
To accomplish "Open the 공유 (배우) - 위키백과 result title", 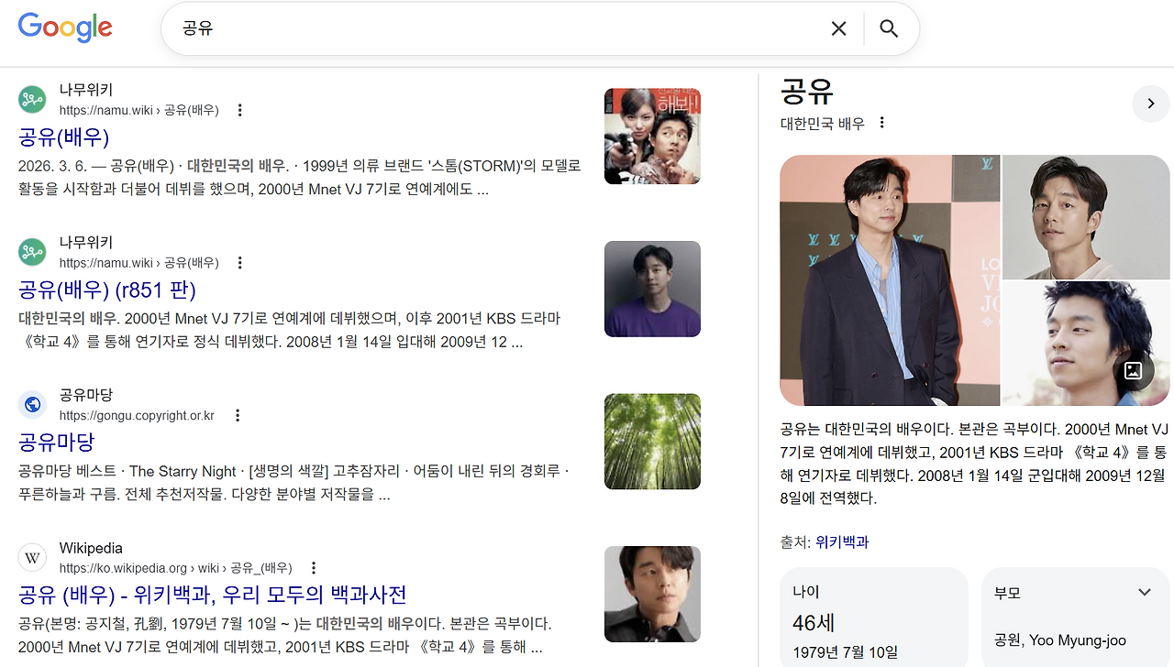I will (x=212, y=595).
